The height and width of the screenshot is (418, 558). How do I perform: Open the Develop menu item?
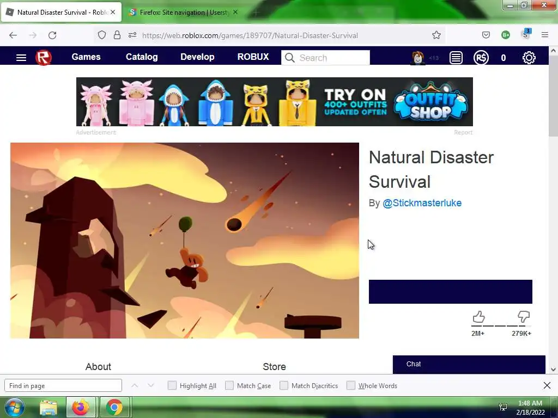197,57
